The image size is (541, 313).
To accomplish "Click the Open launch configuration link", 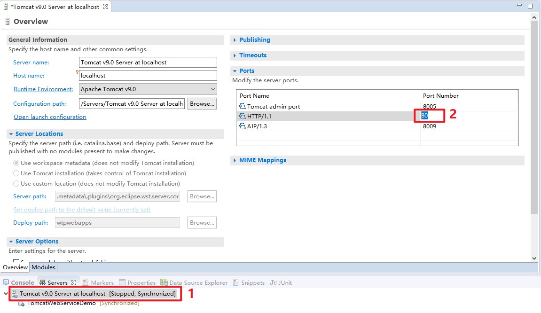I will [x=49, y=117].
